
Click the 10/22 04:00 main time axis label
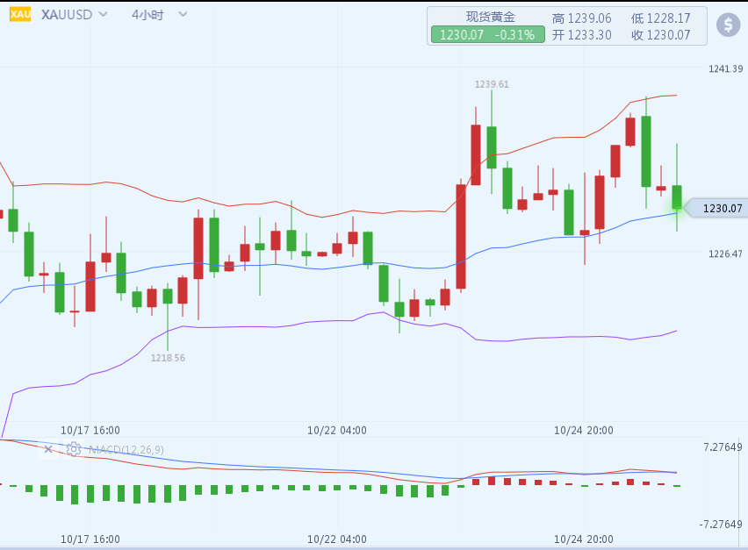click(337, 430)
